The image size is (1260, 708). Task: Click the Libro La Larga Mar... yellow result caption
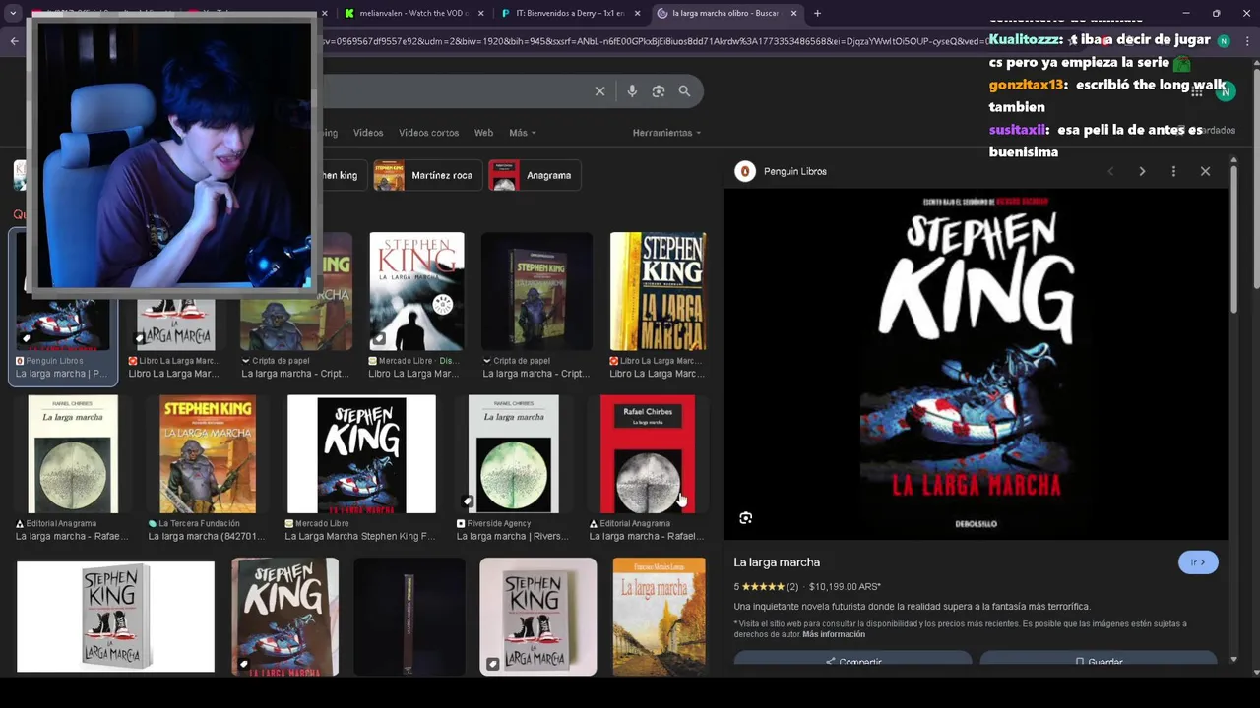pos(657,374)
